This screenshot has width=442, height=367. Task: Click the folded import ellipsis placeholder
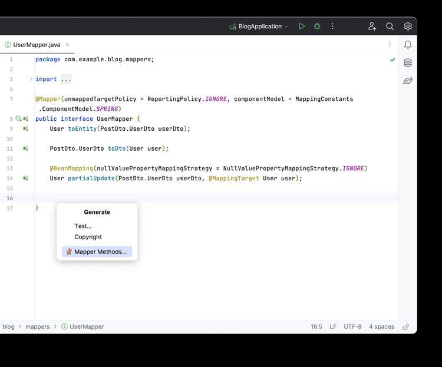66,79
